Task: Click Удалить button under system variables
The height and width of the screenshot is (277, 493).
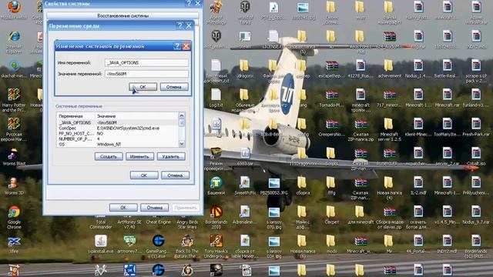Action: click(x=171, y=156)
